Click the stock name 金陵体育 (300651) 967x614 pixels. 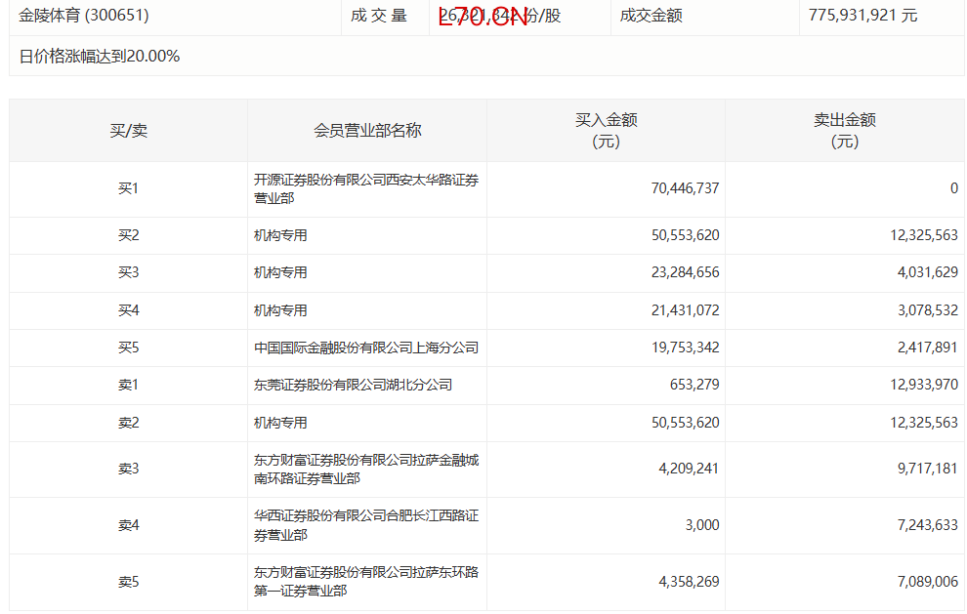pyautogui.click(x=84, y=16)
